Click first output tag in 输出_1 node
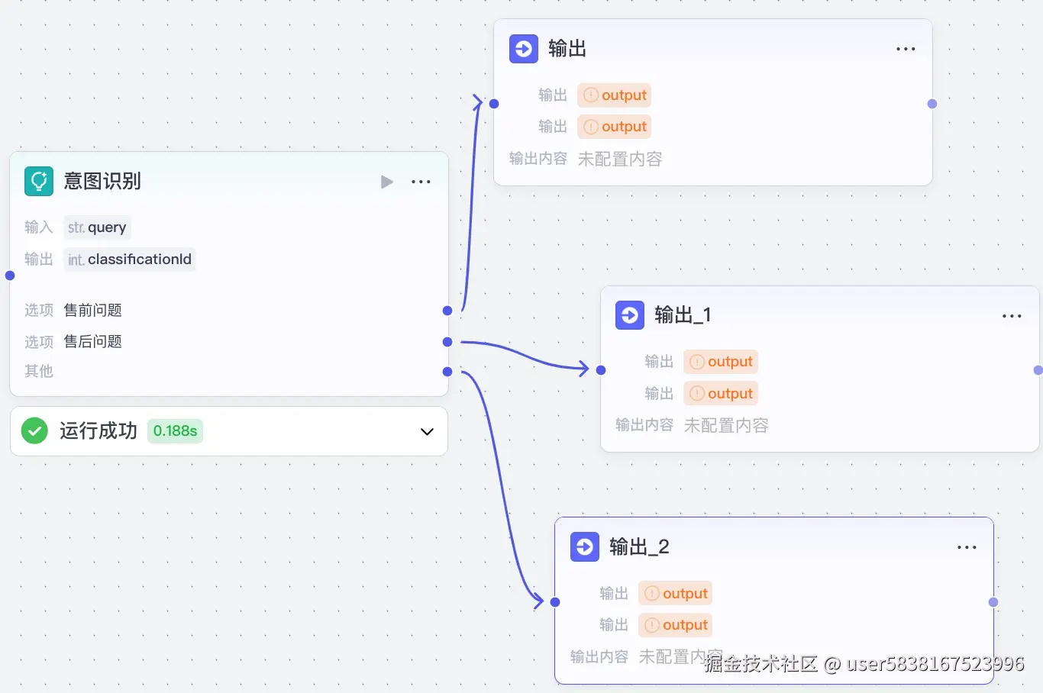The width and height of the screenshot is (1043, 693). point(721,362)
